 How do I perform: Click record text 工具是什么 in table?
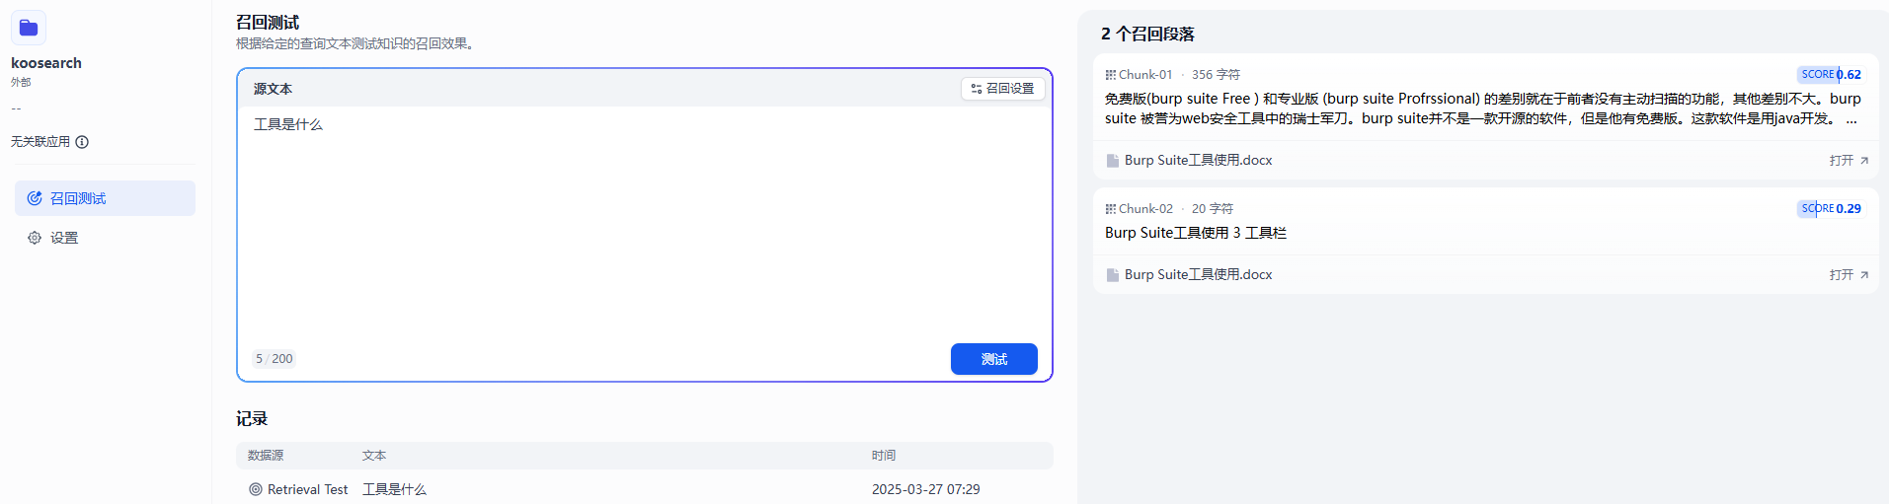coord(394,489)
